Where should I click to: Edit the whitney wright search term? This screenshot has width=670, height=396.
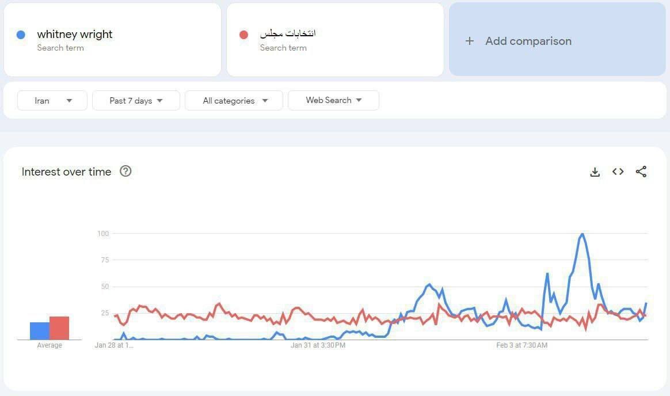[x=75, y=35]
